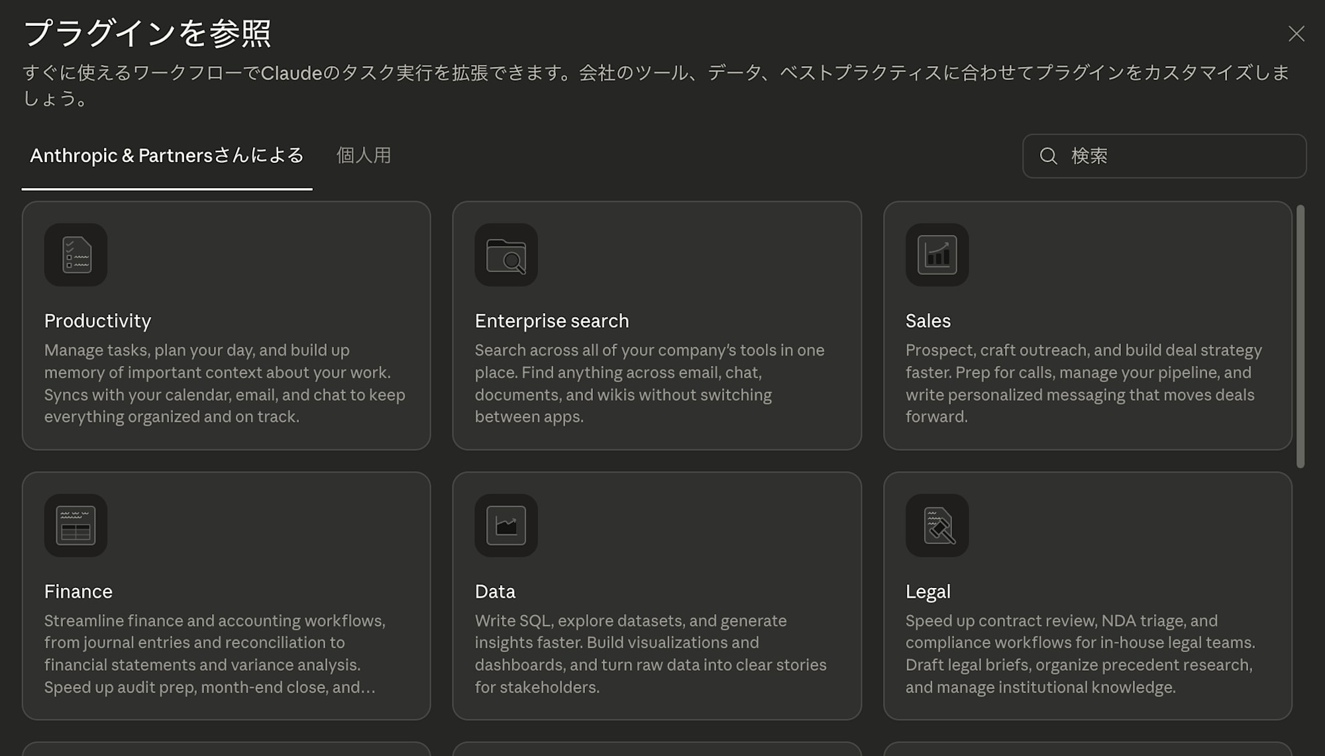Select the Anthropic & Partnersさんによる tab
This screenshot has width=1325, height=756.
[x=166, y=156]
